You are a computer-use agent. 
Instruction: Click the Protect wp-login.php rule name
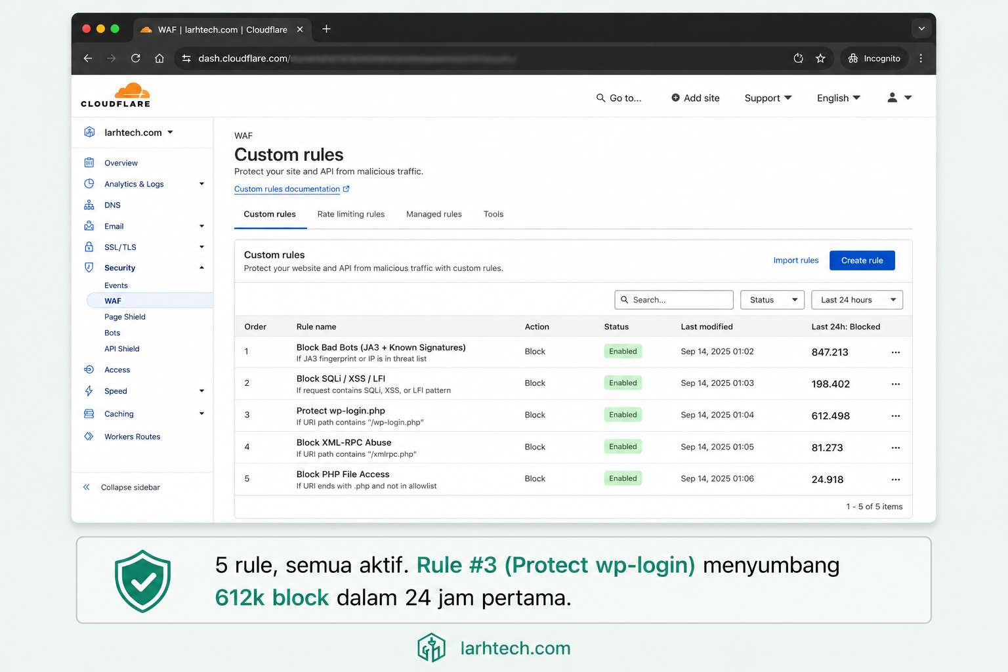tap(341, 411)
